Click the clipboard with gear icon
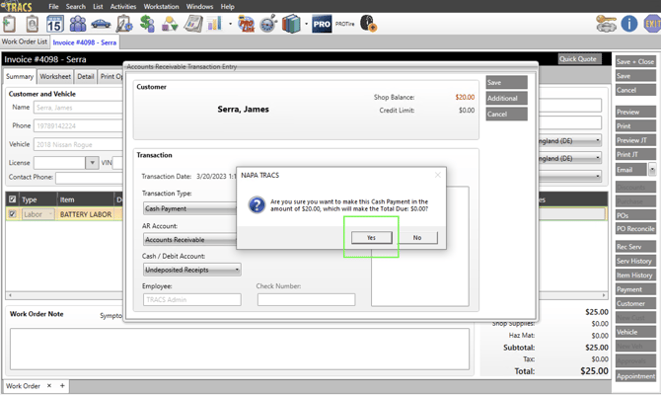The height and width of the screenshot is (395, 661). pos(124,24)
